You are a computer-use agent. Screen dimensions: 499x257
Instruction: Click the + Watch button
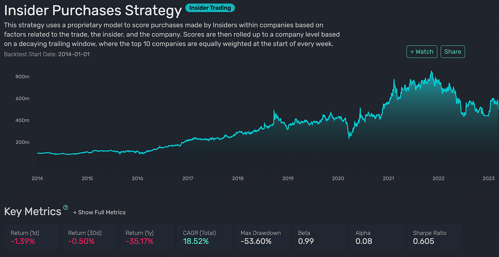tap(422, 52)
